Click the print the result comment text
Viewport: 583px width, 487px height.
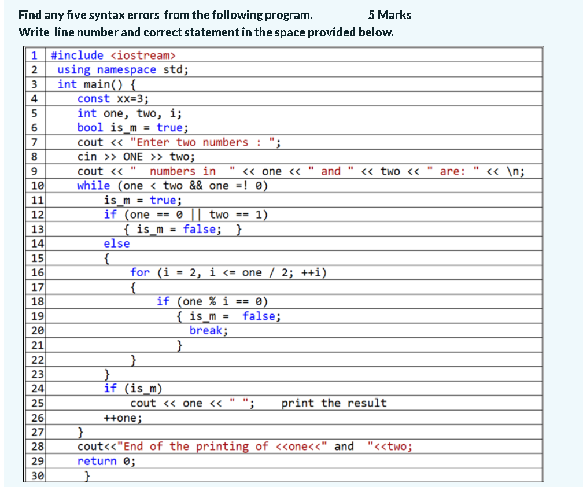pyautogui.click(x=334, y=403)
